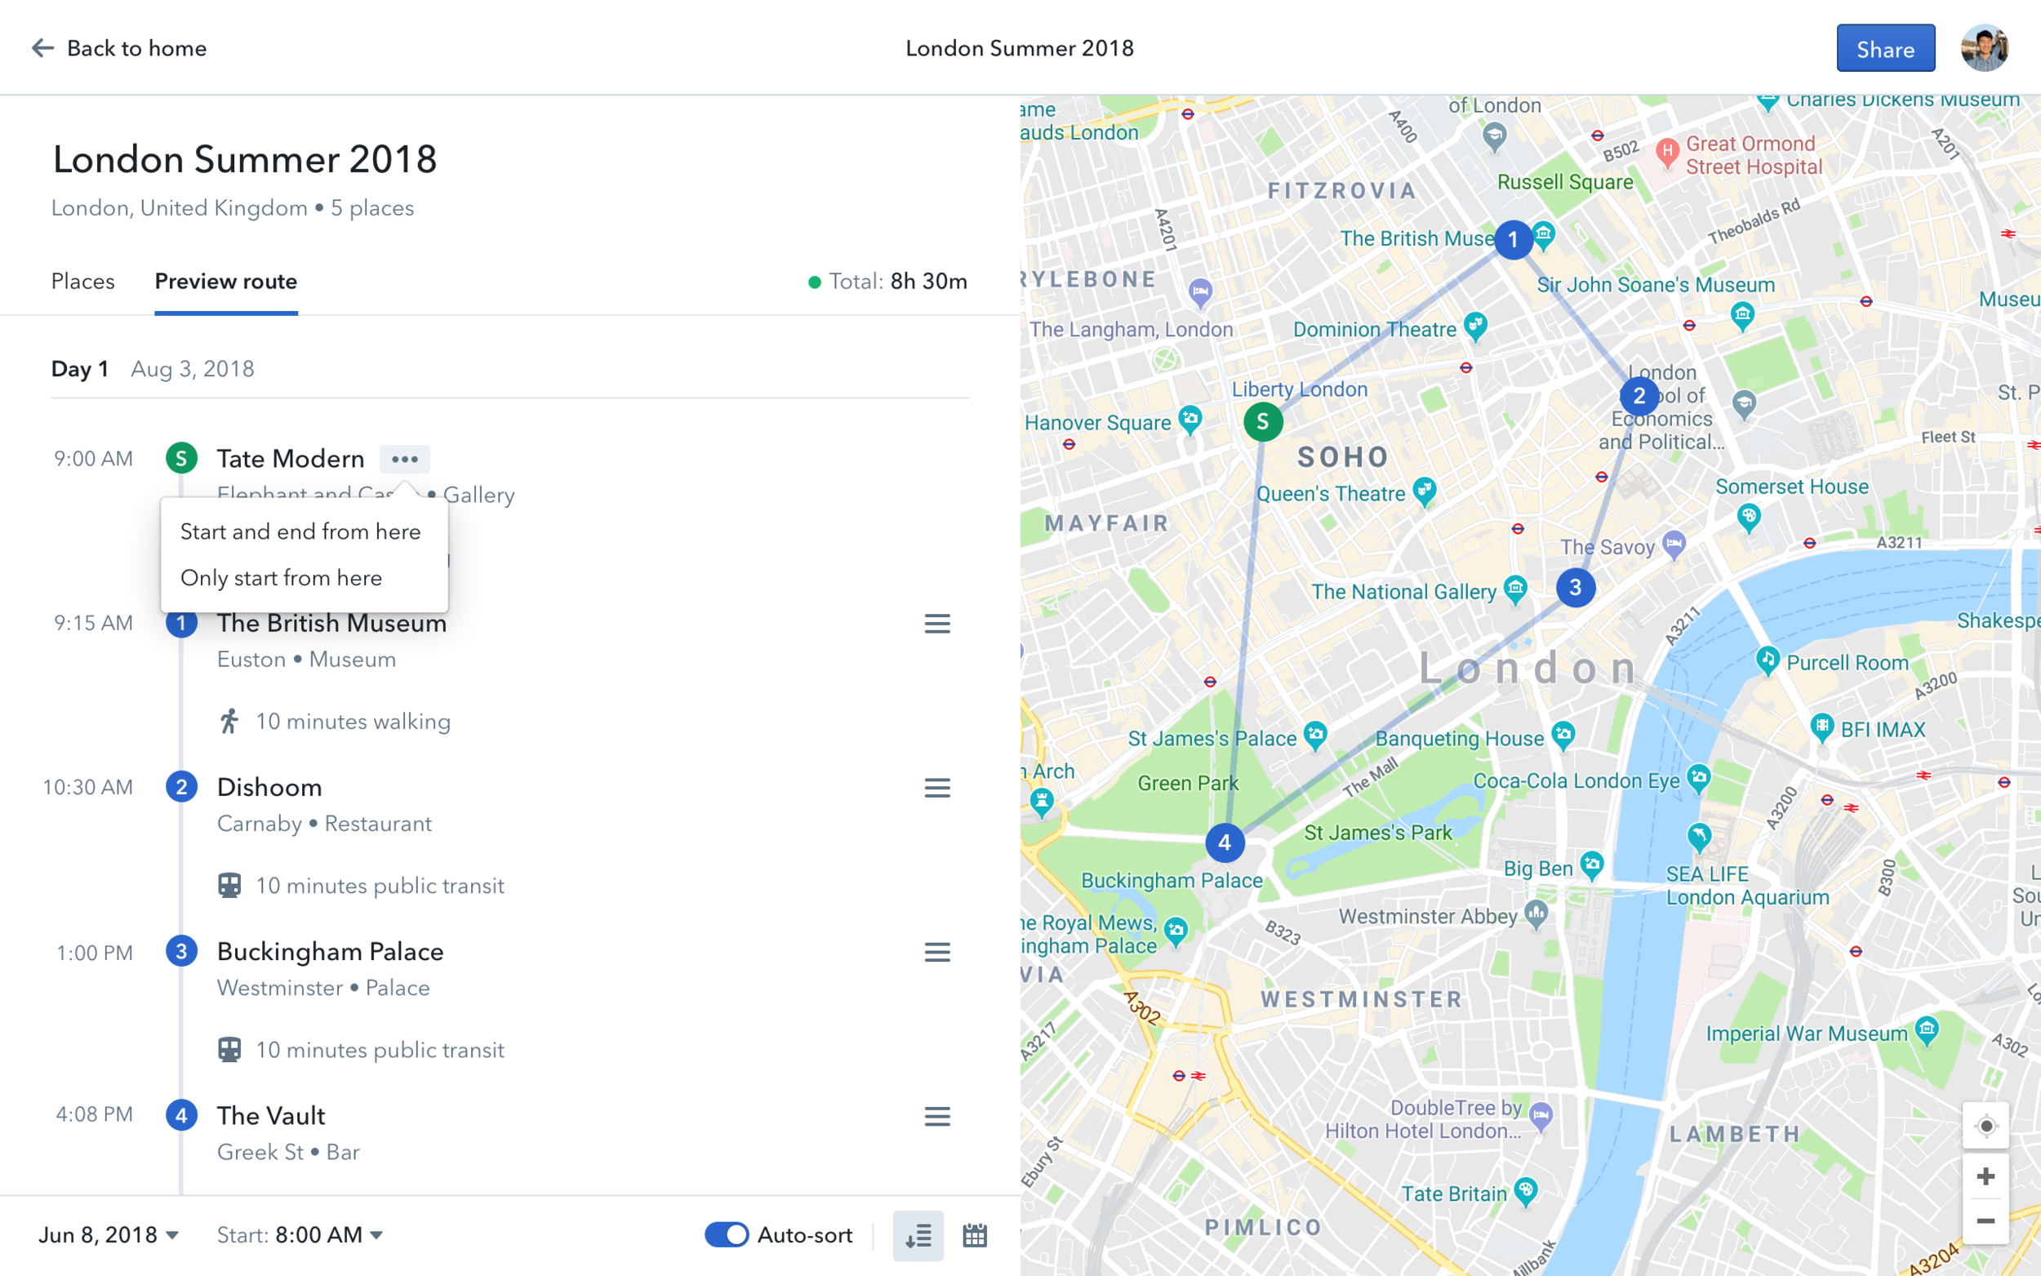
Task: Click The National Gallery pin on map
Action: [x=1515, y=589]
